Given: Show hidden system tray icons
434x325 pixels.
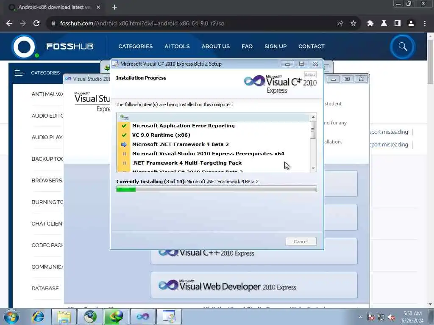Looking at the screenshot, I should [360, 317].
